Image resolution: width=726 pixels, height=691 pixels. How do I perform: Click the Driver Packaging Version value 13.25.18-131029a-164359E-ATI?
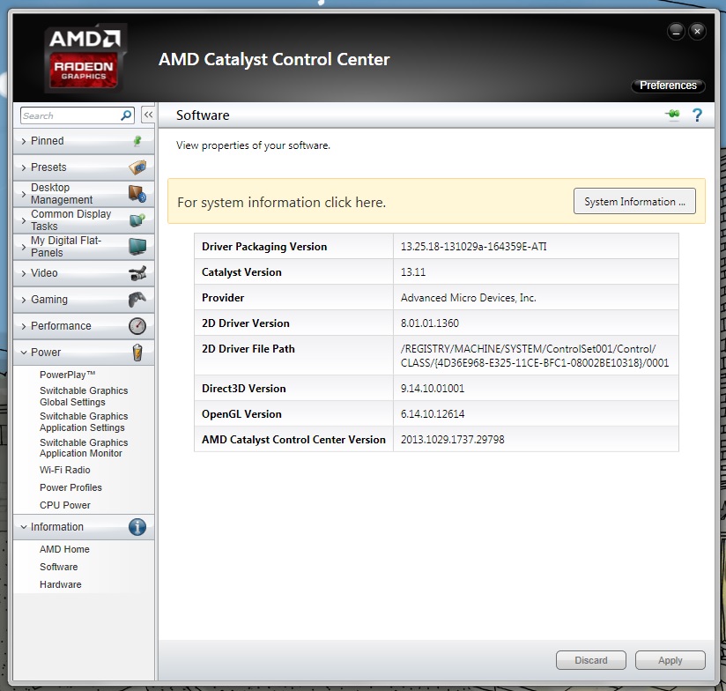coord(474,247)
